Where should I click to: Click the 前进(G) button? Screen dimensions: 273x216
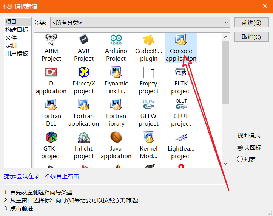tap(251, 22)
